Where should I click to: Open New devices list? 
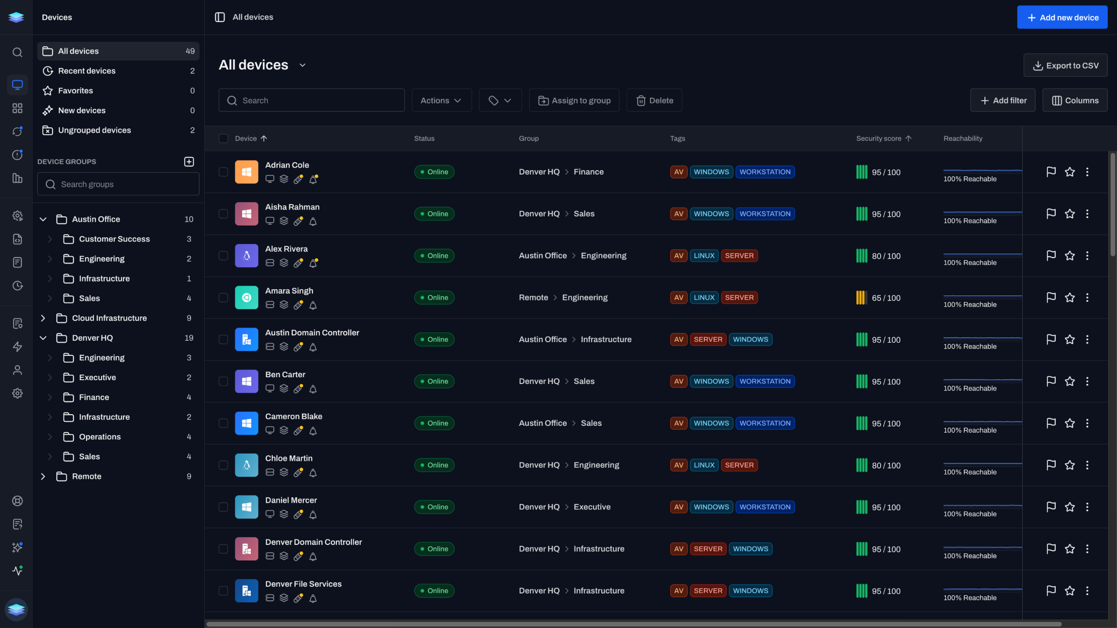(118, 110)
